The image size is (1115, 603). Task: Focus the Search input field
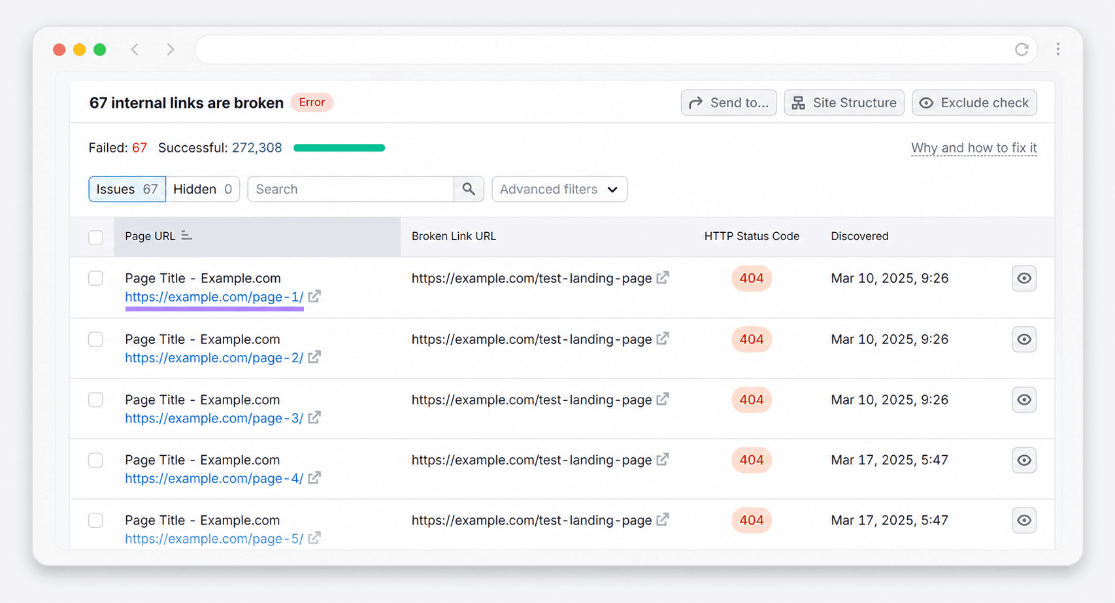pyautogui.click(x=351, y=189)
